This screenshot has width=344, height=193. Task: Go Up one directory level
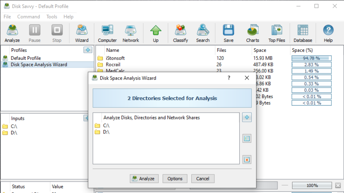[x=156, y=33]
